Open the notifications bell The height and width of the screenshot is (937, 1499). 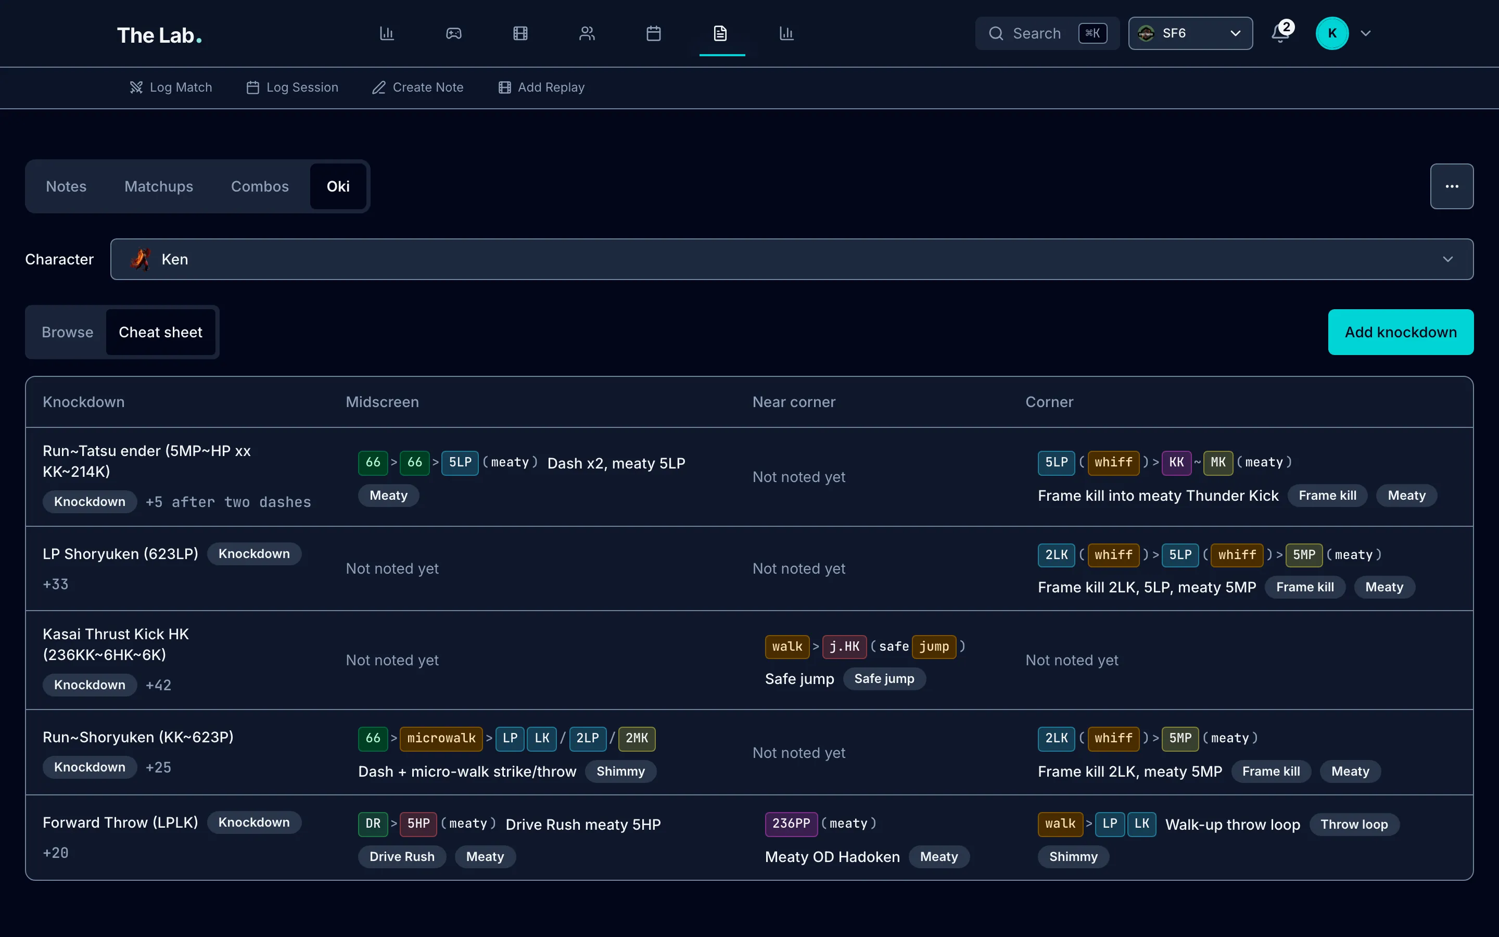(x=1280, y=33)
